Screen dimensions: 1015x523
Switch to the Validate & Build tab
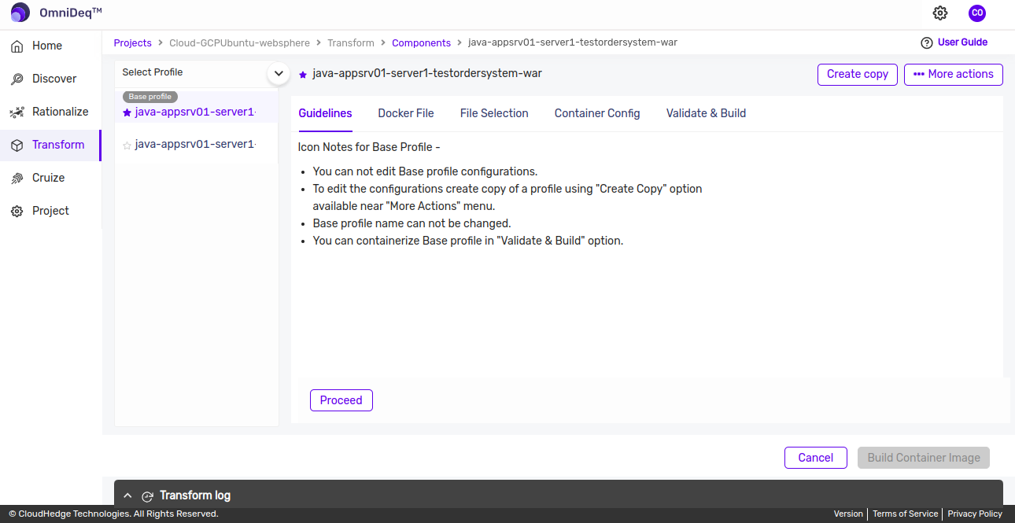coord(706,113)
